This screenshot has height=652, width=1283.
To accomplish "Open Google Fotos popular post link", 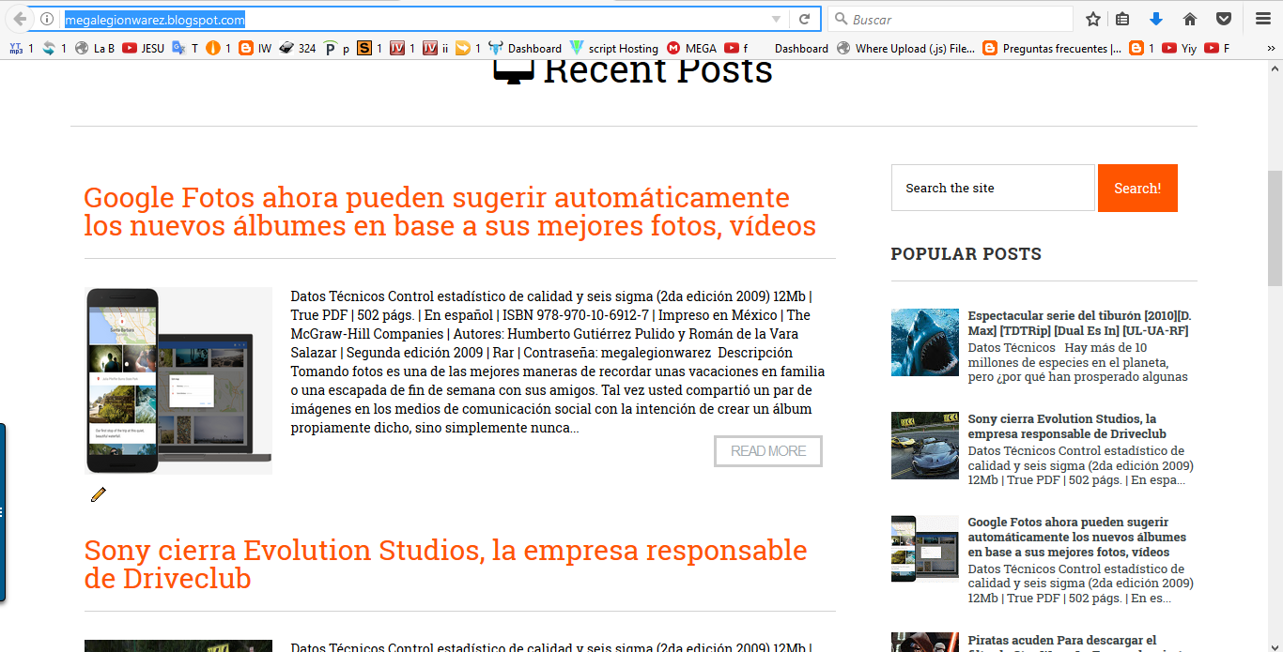I will coord(1077,537).
